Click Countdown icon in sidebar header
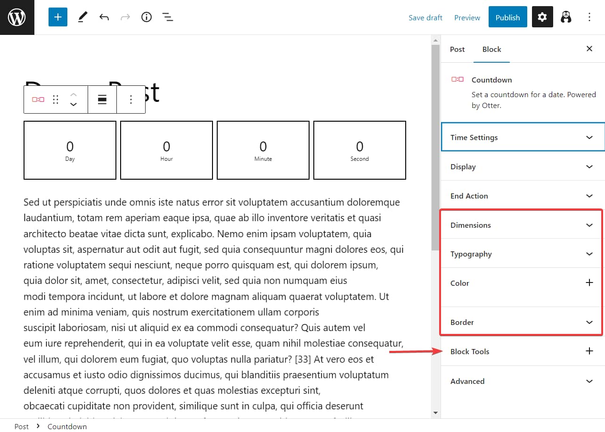This screenshot has height=432, width=605. [x=457, y=80]
